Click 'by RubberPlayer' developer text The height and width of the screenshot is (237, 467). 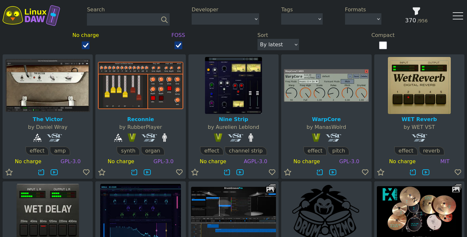click(140, 127)
